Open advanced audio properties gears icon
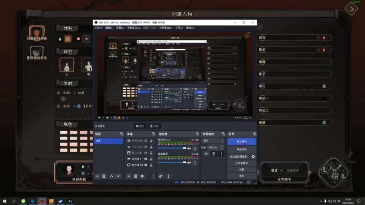 click(x=161, y=176)
